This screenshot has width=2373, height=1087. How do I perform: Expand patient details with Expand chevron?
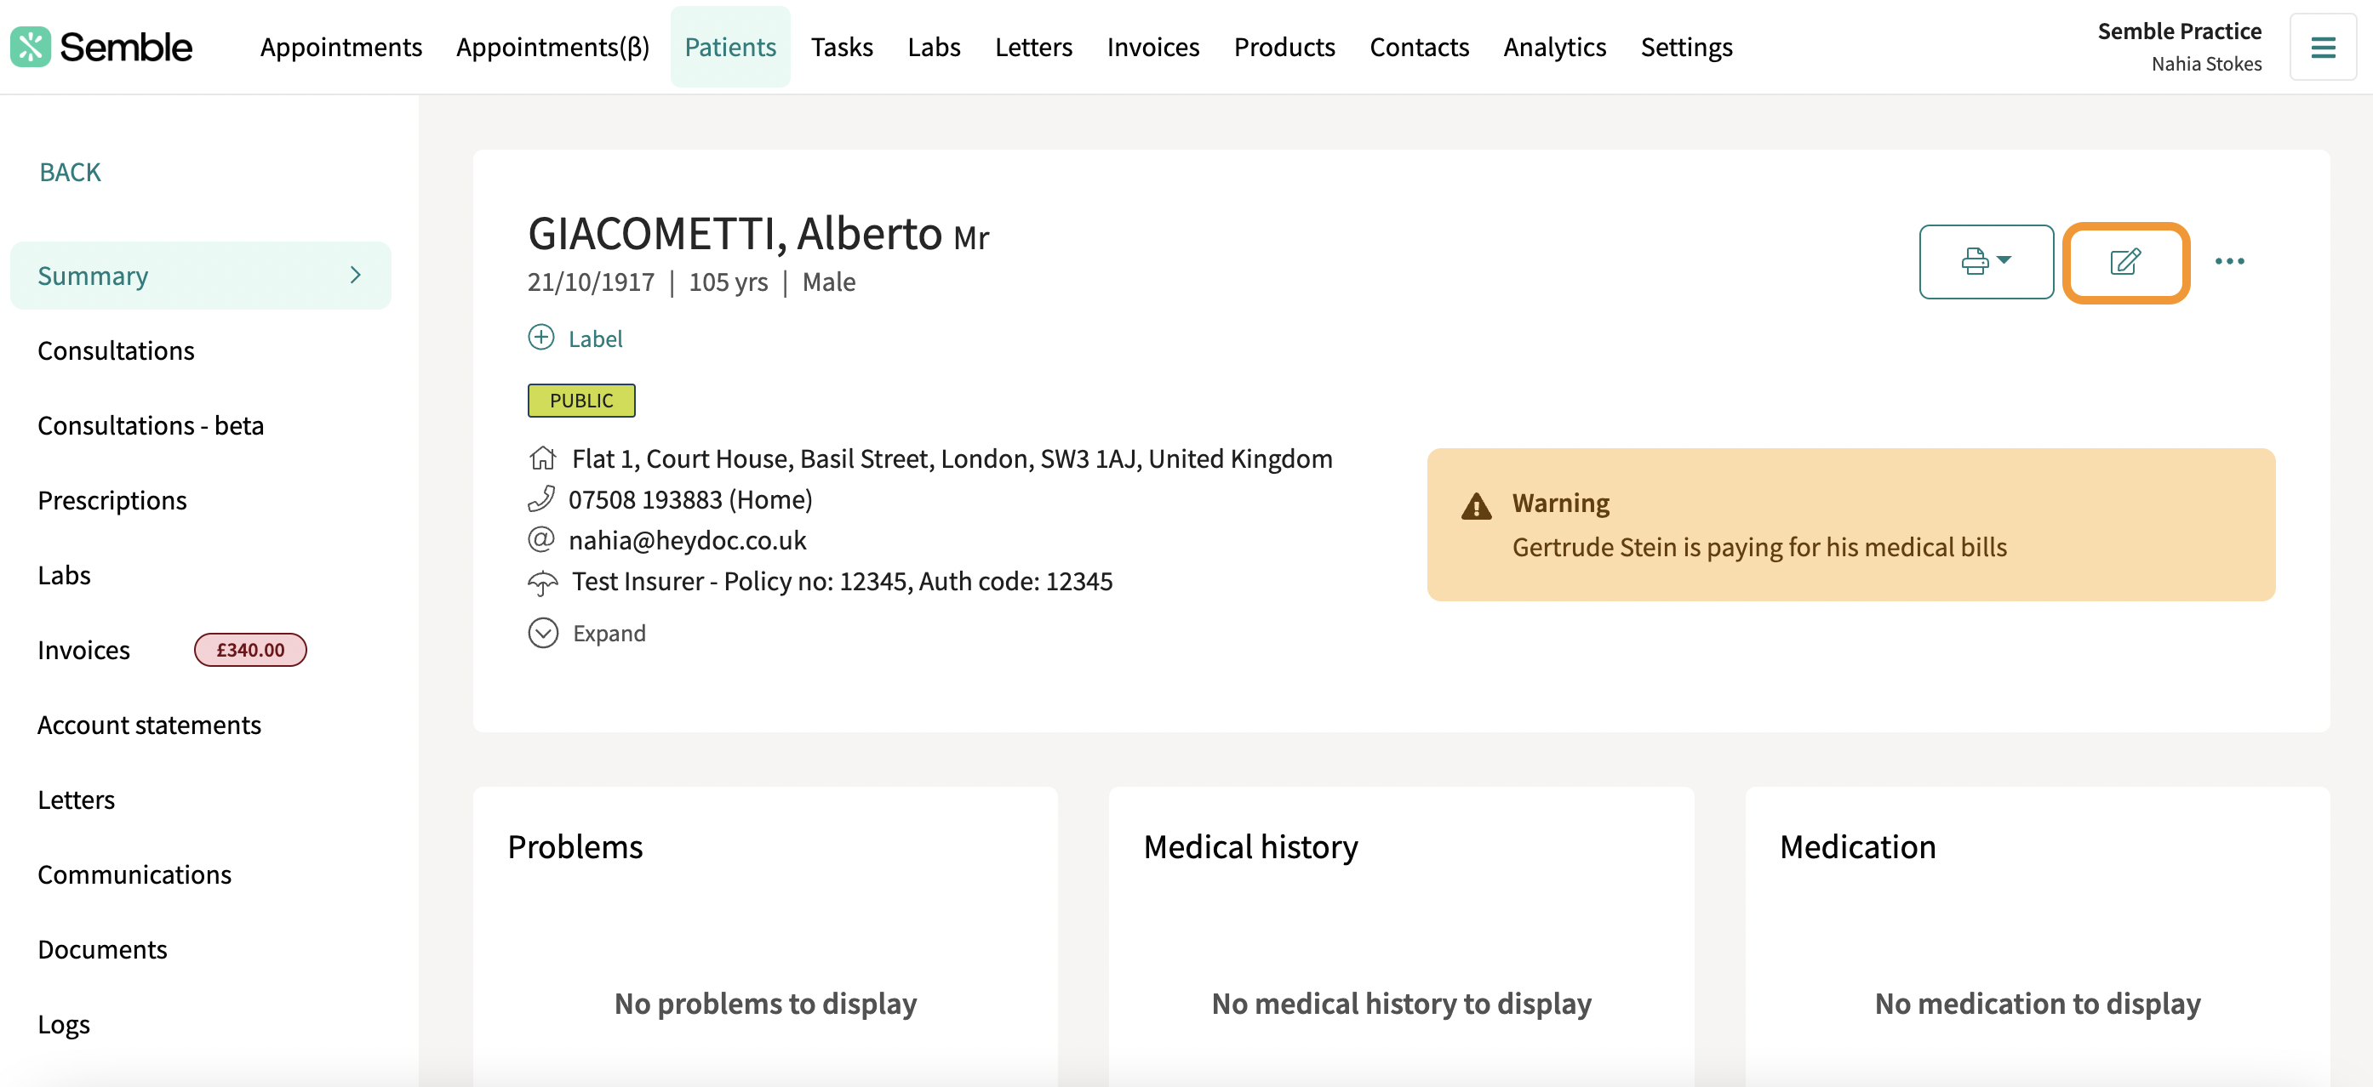point(544,634)
